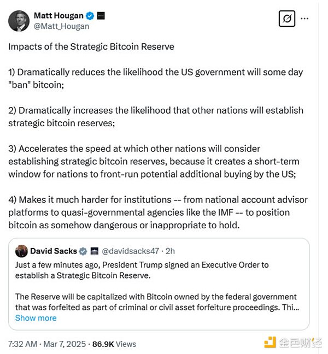Click the affiliation badge next to David Sacks
The height and width of the screenshot is (354, 328).
click(x=94, y=251)
